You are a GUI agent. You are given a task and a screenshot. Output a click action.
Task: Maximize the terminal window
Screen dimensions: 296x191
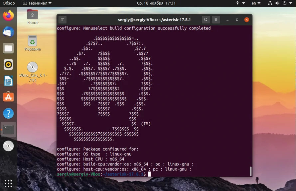tap(237, 20)
